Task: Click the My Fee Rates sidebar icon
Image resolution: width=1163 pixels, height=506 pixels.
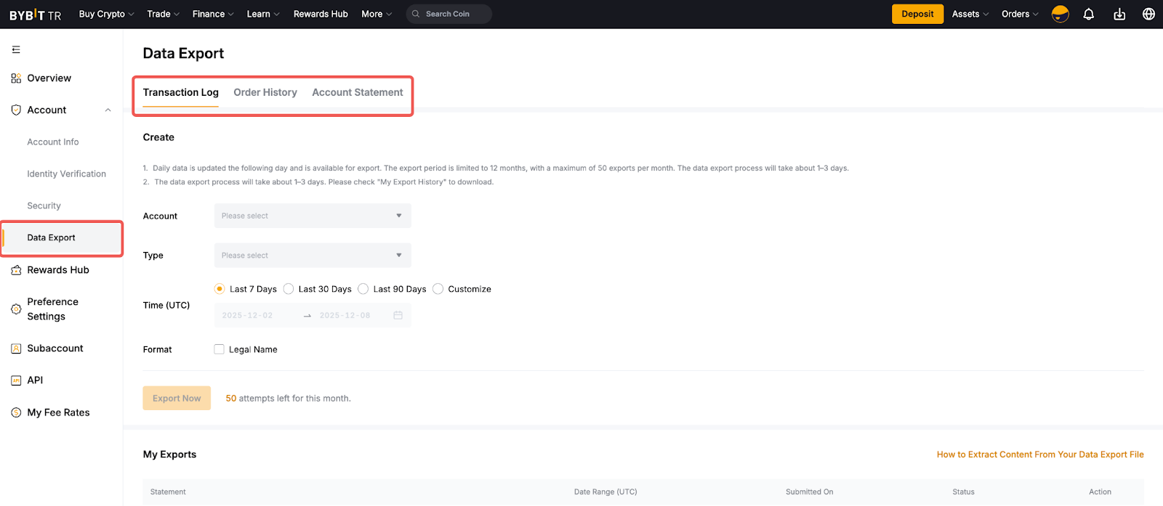Action: [16, 412]
